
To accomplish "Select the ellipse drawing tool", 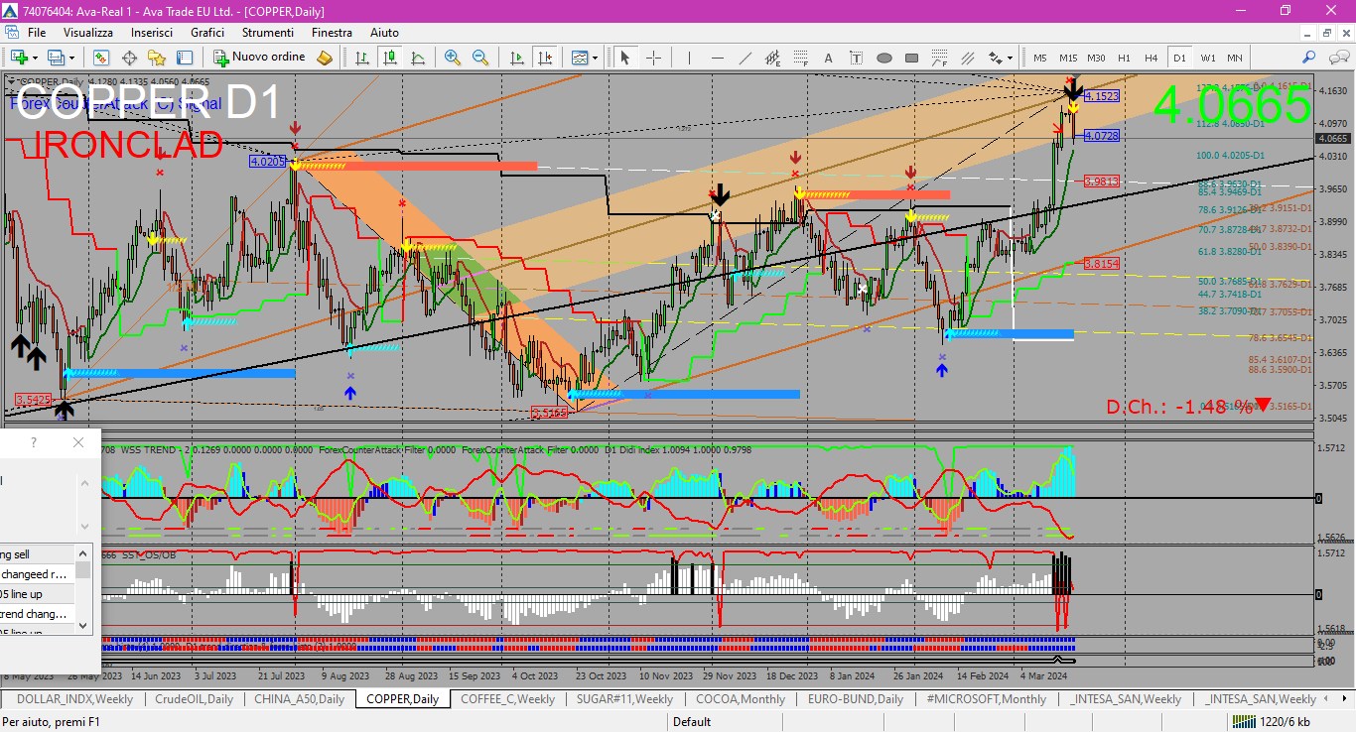I will [x=884, y=58].
